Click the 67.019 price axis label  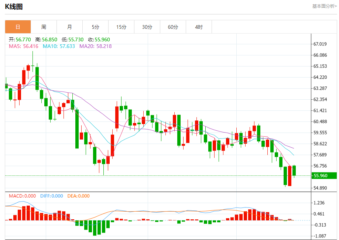(x=320, y=44)
